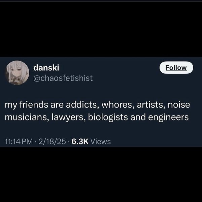Open danski's anime profile picture
The width and height of the screenshot is (202, 202).
click(17, 73)
